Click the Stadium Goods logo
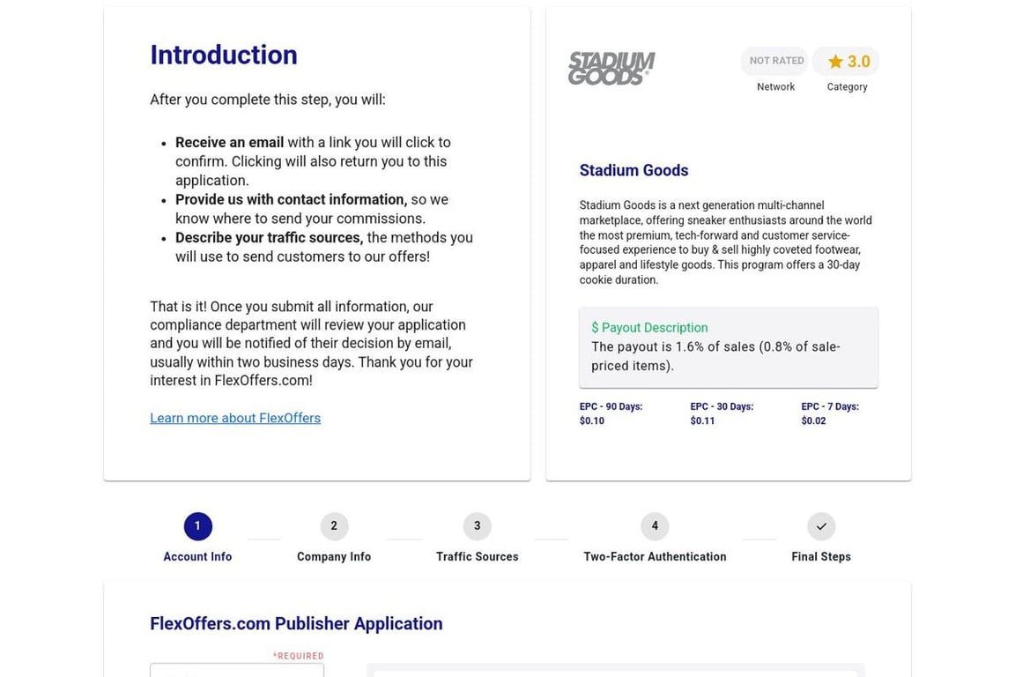 (x=611, y=69)
